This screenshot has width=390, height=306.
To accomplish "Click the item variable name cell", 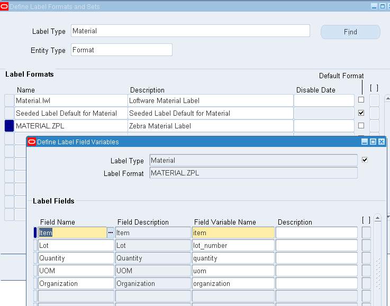I will click(x=233, y=233).
